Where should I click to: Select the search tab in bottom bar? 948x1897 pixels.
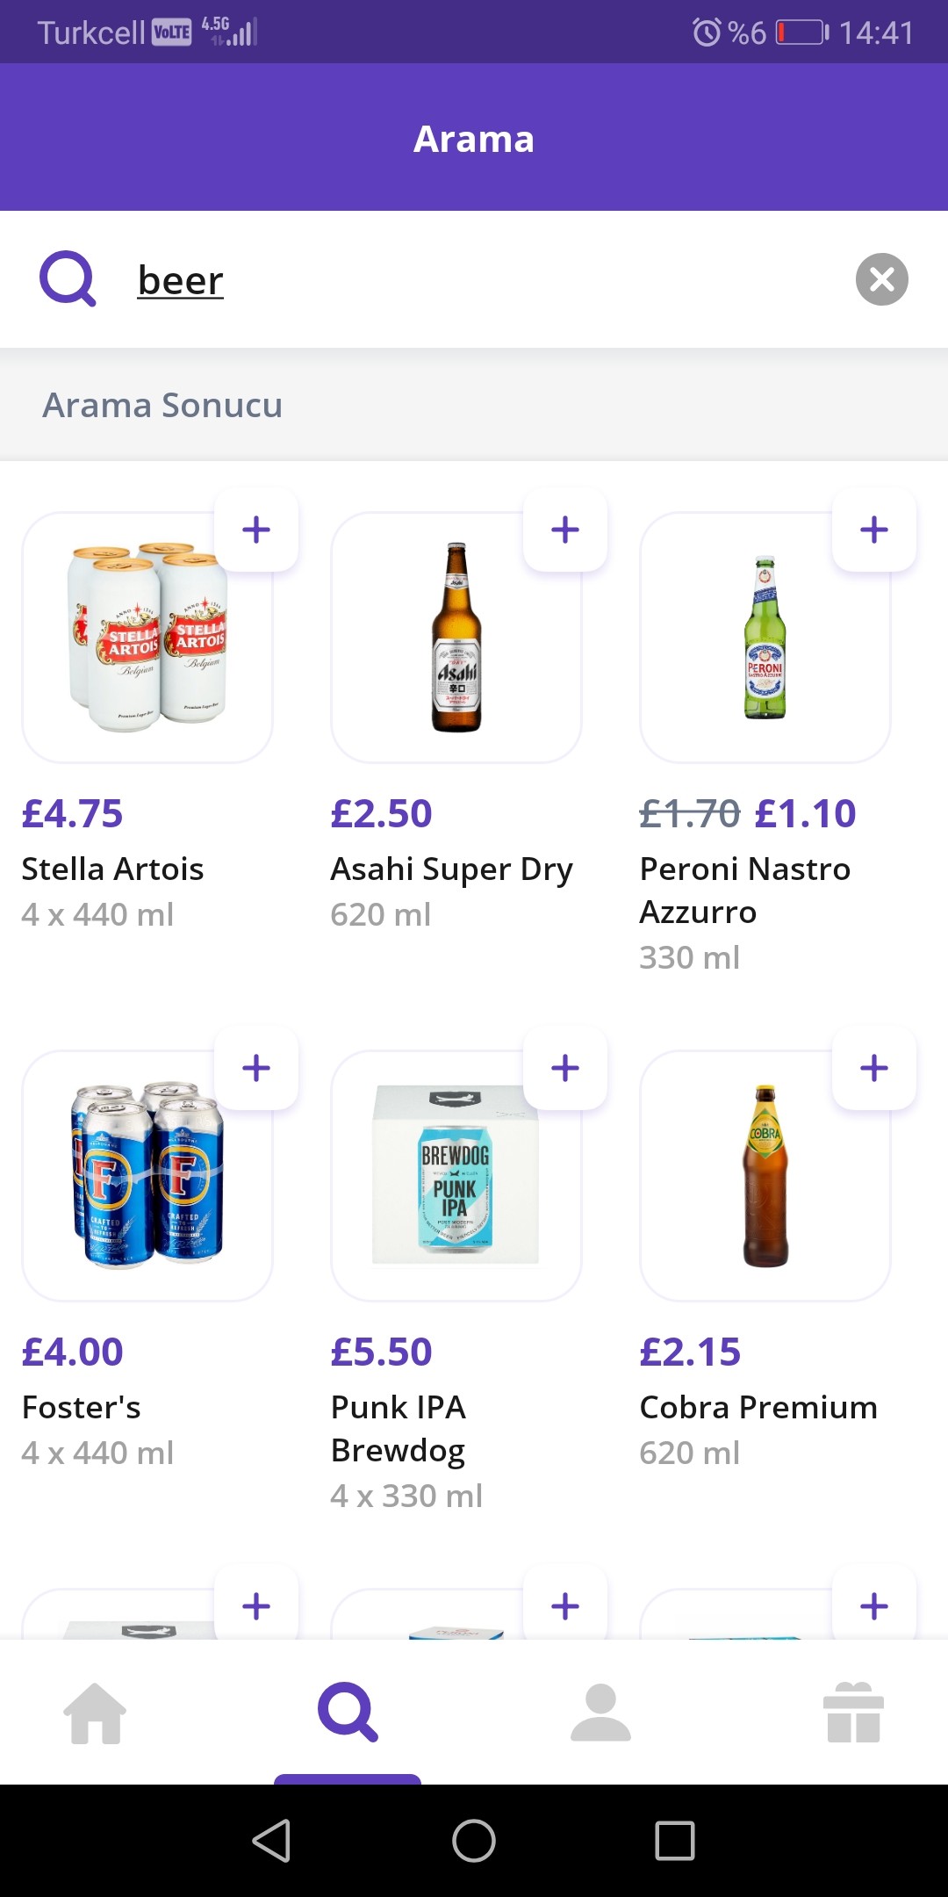(348, 1713)
